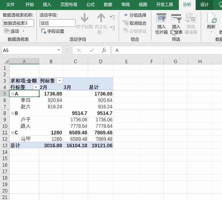This screenshot has height=200, width=222.
Task: Click the pivot table name field 数据透视表3
Action: click(18, 23)
